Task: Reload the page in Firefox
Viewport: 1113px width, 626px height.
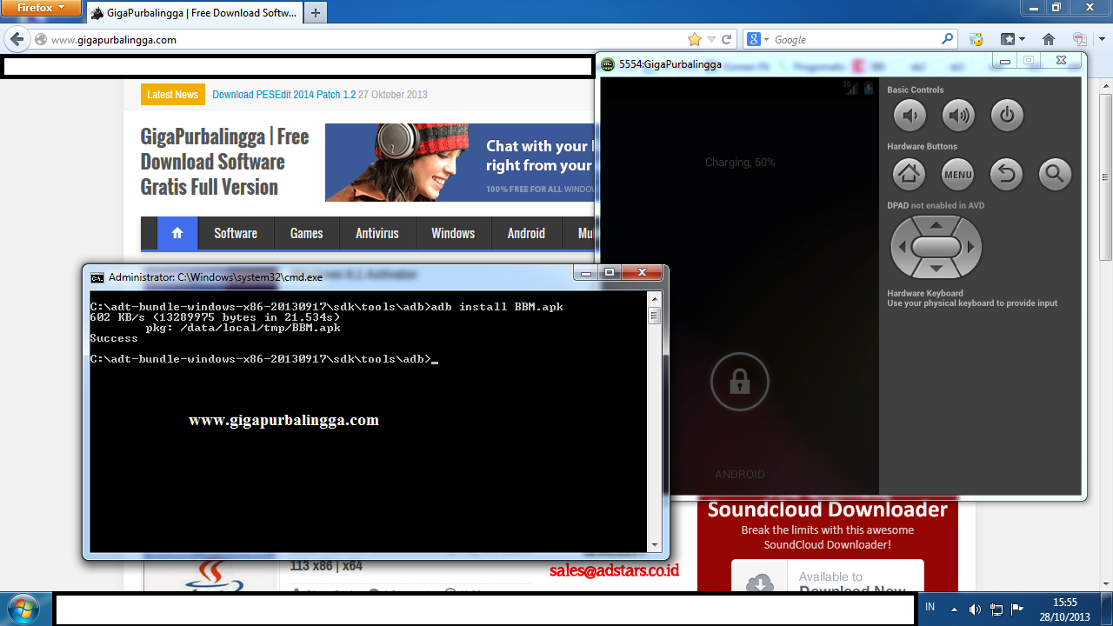Action: (x=727, y=39)
